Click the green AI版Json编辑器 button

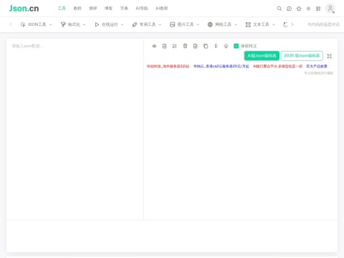262,56
